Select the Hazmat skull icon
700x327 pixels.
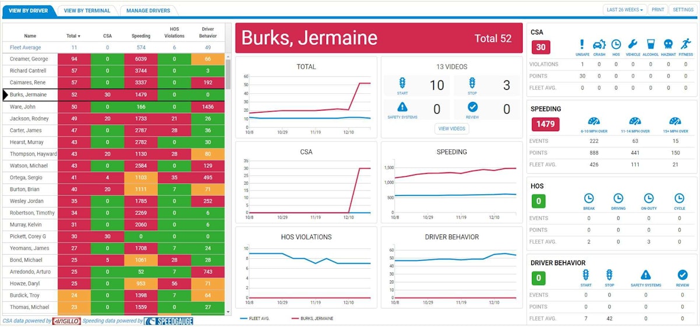pyautogui.click(x=668, y=44)
